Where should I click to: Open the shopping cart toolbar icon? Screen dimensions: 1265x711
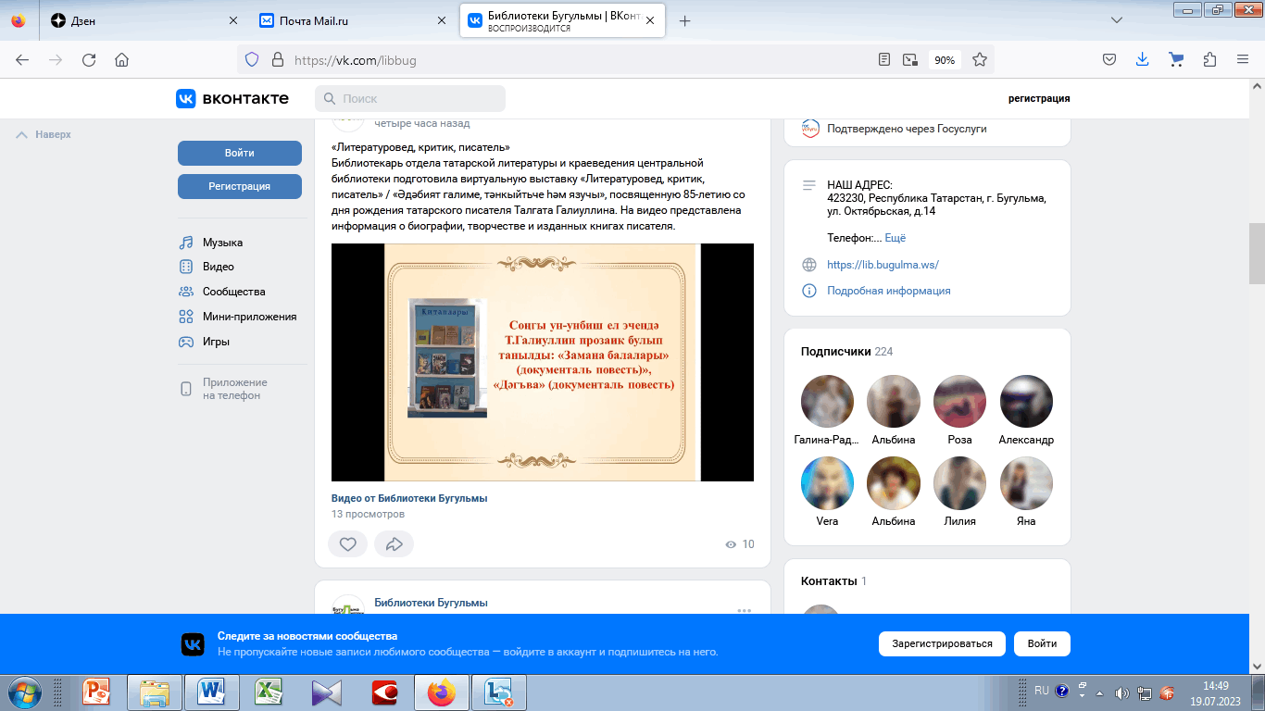point(1176,59)
